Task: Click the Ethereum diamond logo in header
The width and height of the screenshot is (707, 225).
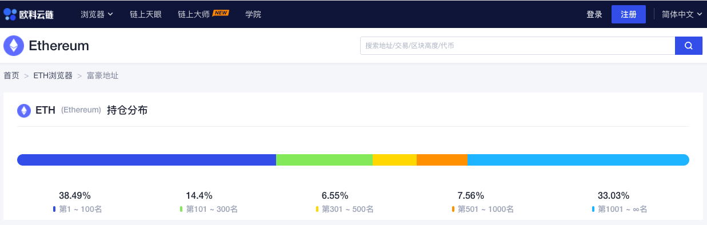Action: (14, 46)
